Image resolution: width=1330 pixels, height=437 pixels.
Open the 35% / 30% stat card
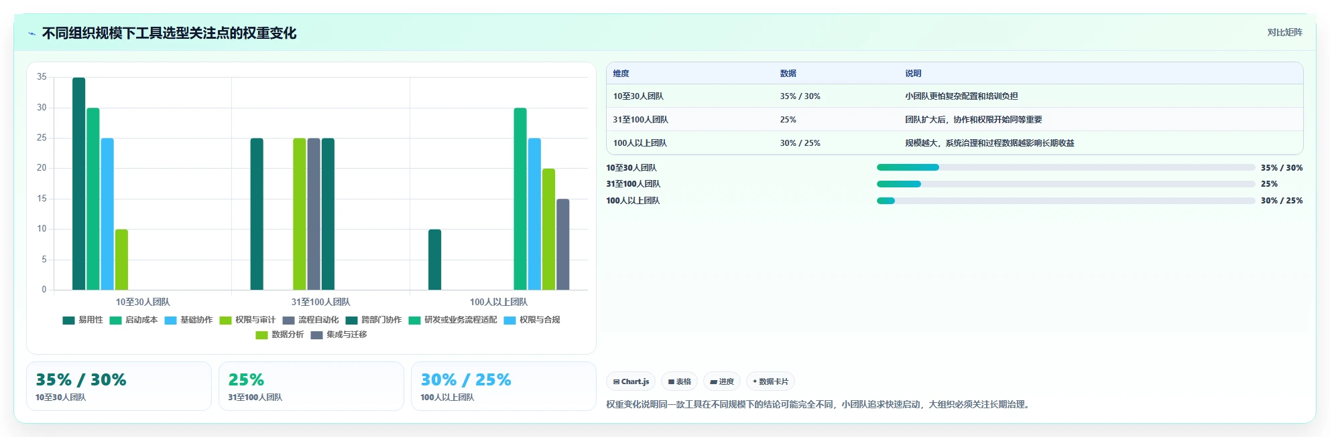tap(119, 386)
